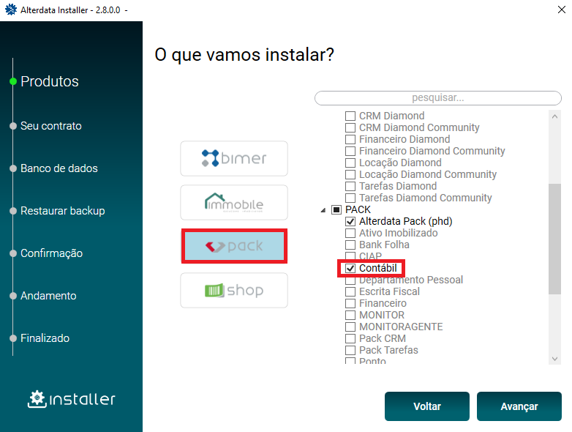Check the Locação Diamond Community checkbox
This screenshot has height=432, width=572.
click(x=350, y=174)
